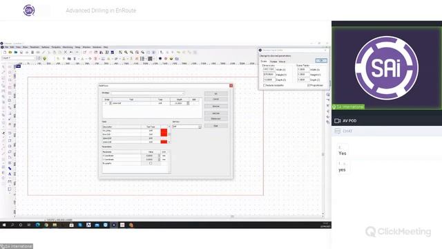Adjust the Y Coordinate stepper arrows
The width and height of the screenshot is (442, 249).
click(x=159, y=160)
